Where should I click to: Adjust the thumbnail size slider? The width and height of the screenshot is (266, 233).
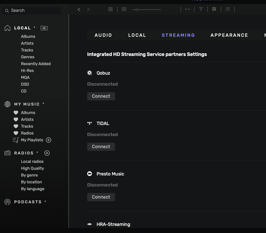pyautogui.click(x=147, y=10)
